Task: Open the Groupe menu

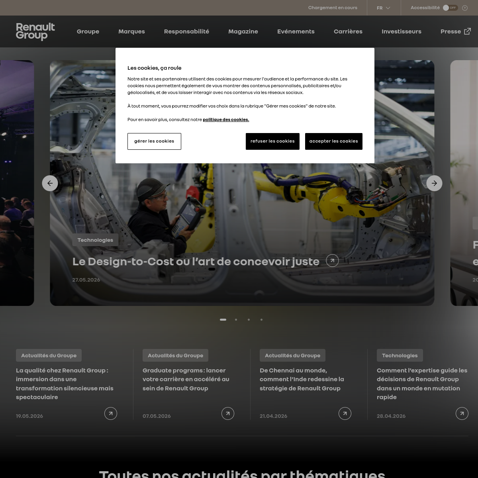Action: [88, 31]
